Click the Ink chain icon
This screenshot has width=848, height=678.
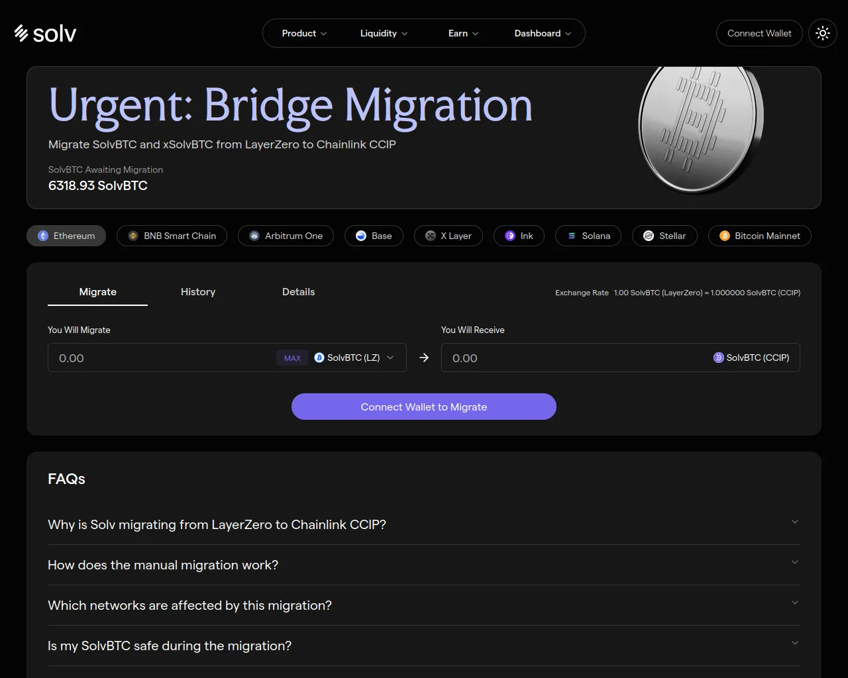(x=510, y=236)
